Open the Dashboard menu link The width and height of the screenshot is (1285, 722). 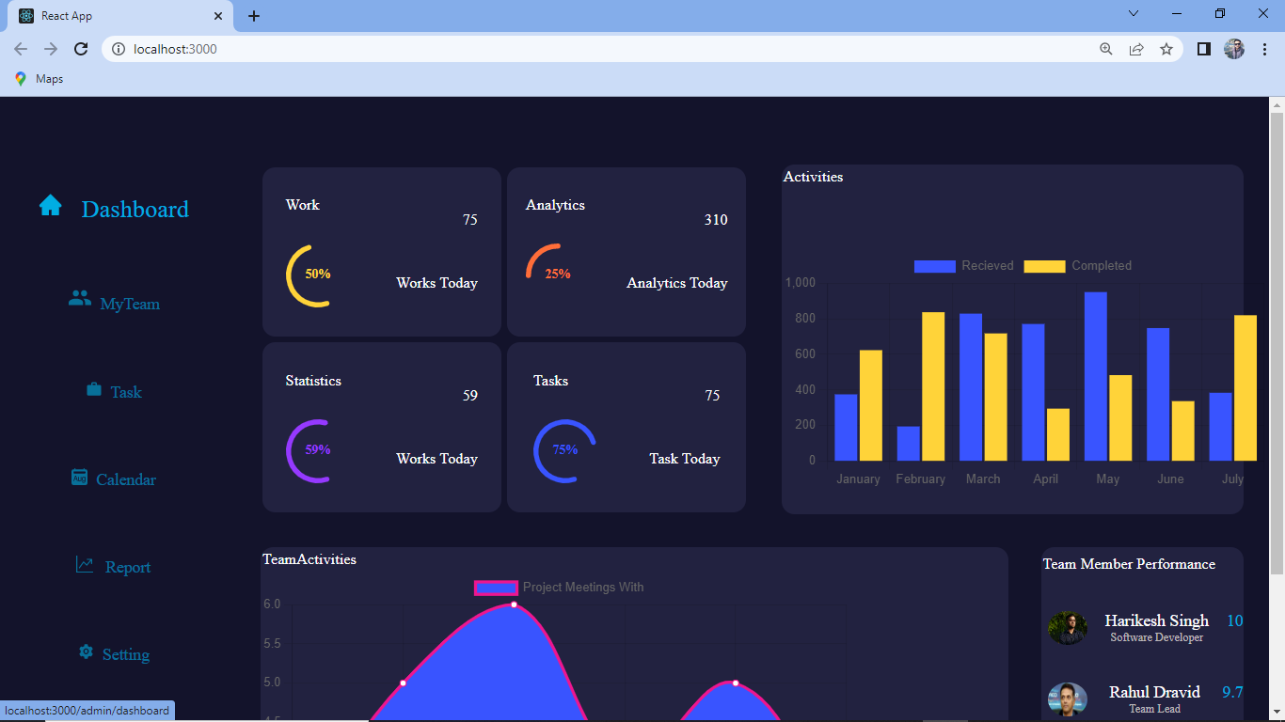coord(135,209)
